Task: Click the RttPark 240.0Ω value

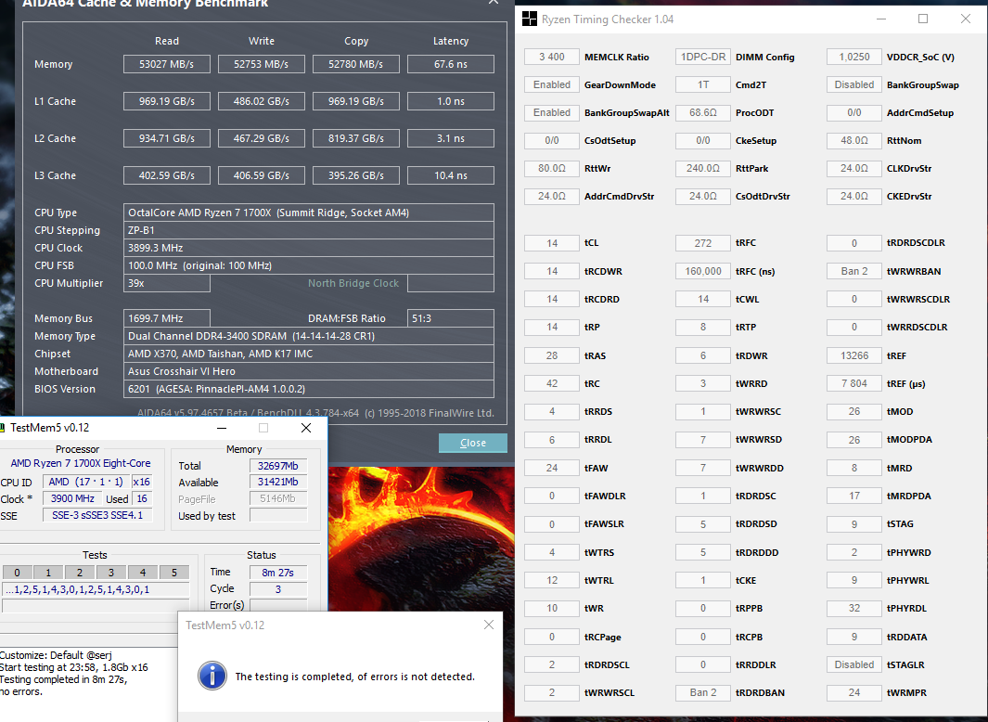Action: [703, 168]
